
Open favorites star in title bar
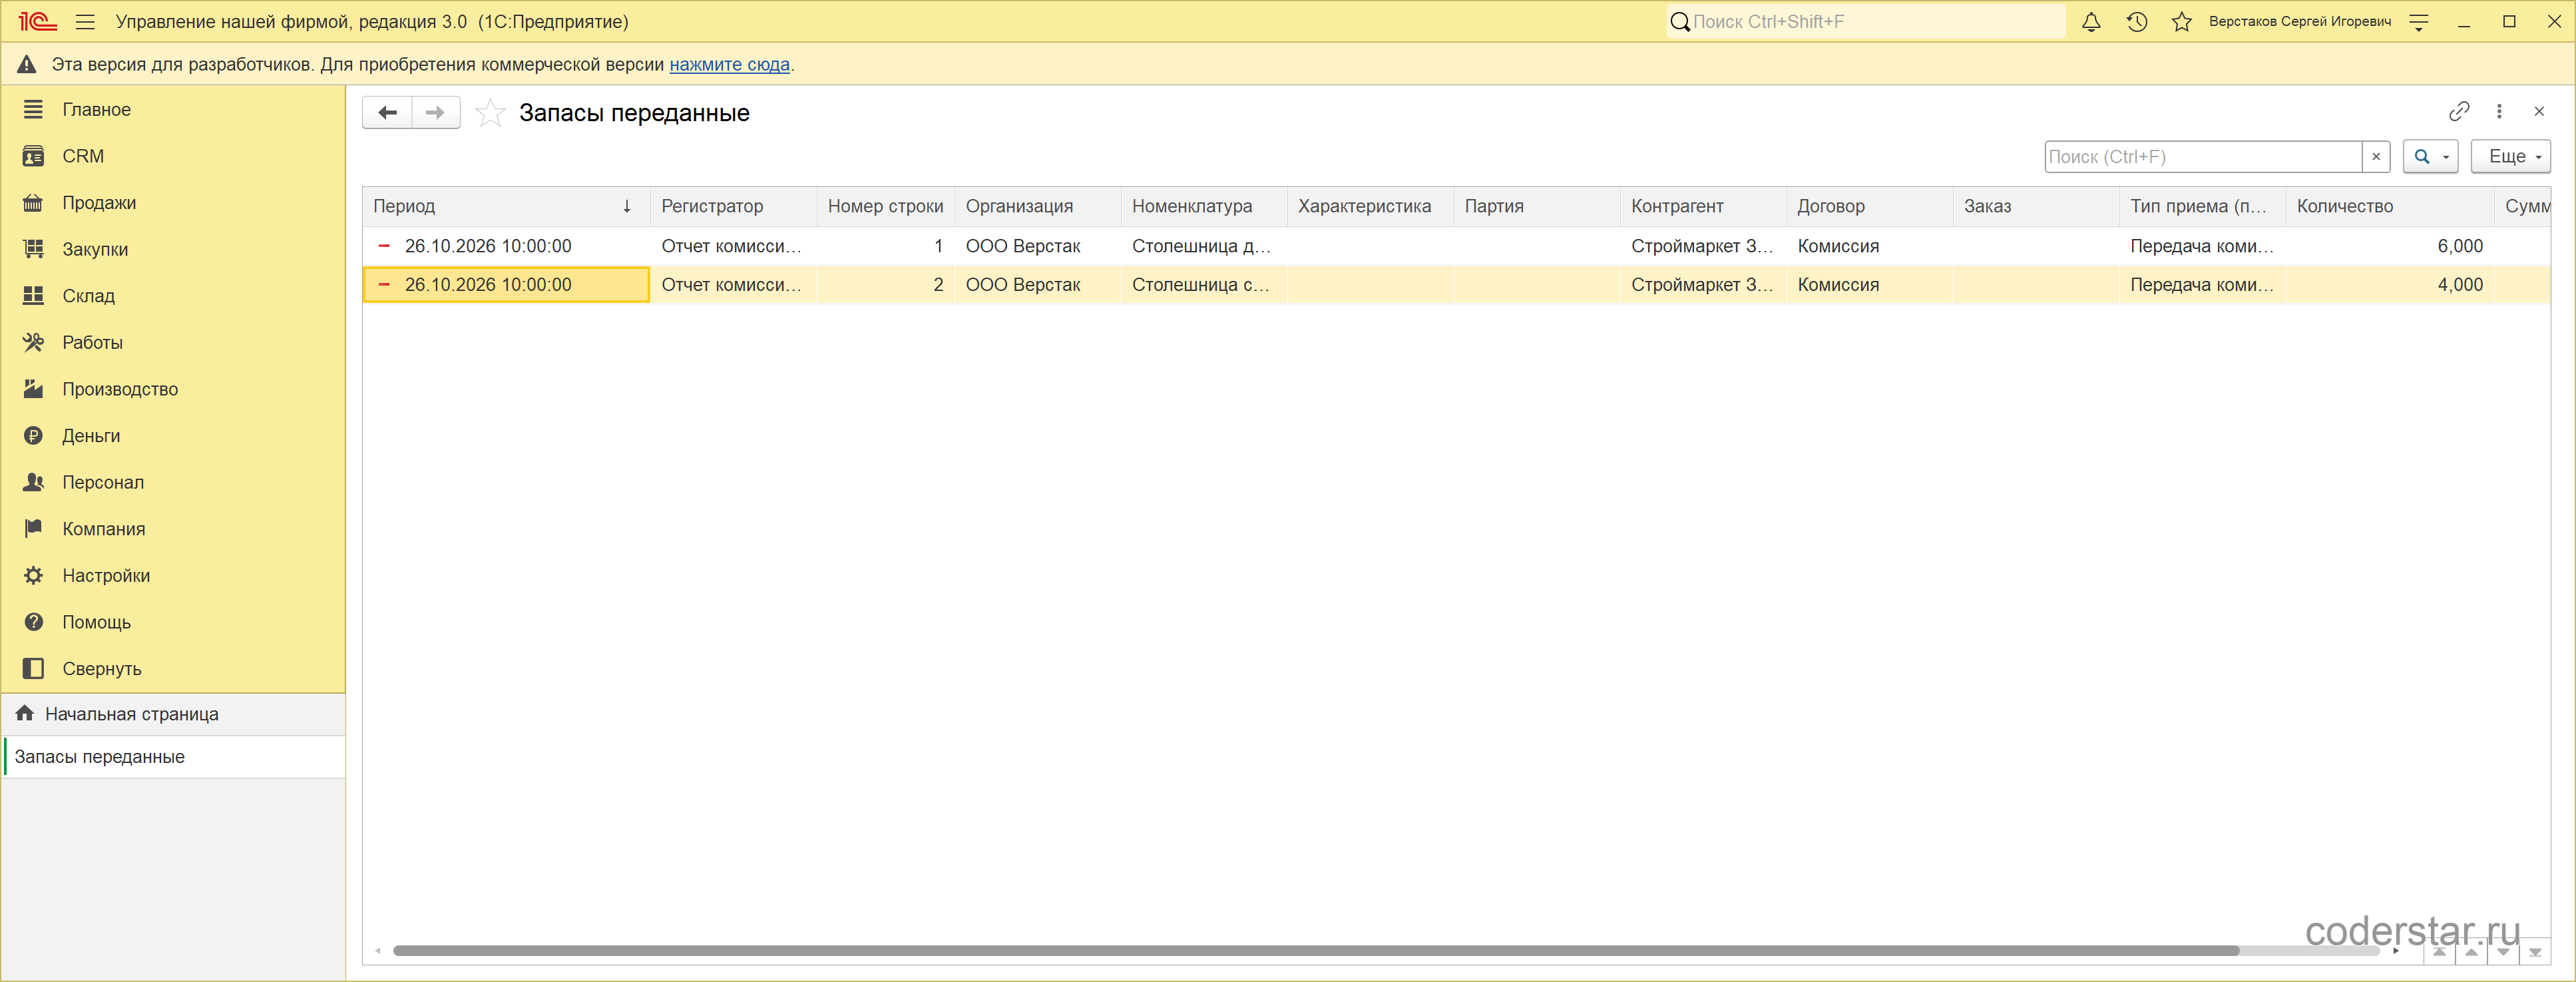[2182, 21]
